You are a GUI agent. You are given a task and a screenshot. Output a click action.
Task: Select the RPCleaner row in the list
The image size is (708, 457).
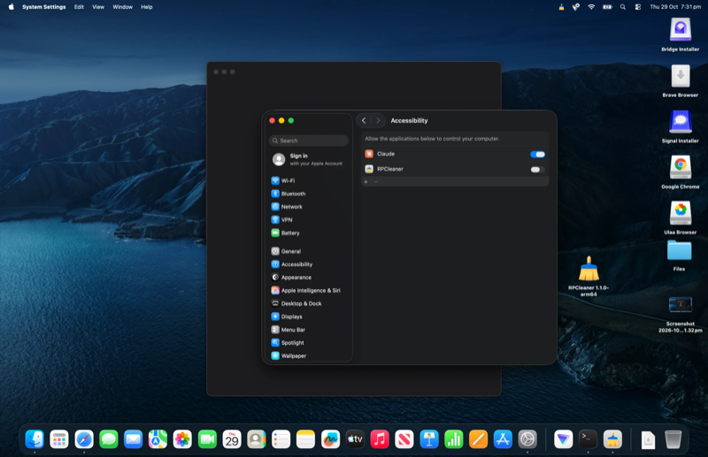click(x=455, y=169)
